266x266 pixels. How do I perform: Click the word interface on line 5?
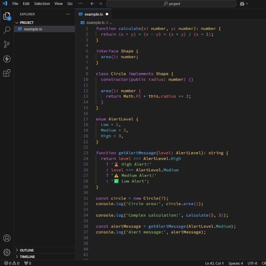coord(107,51)
